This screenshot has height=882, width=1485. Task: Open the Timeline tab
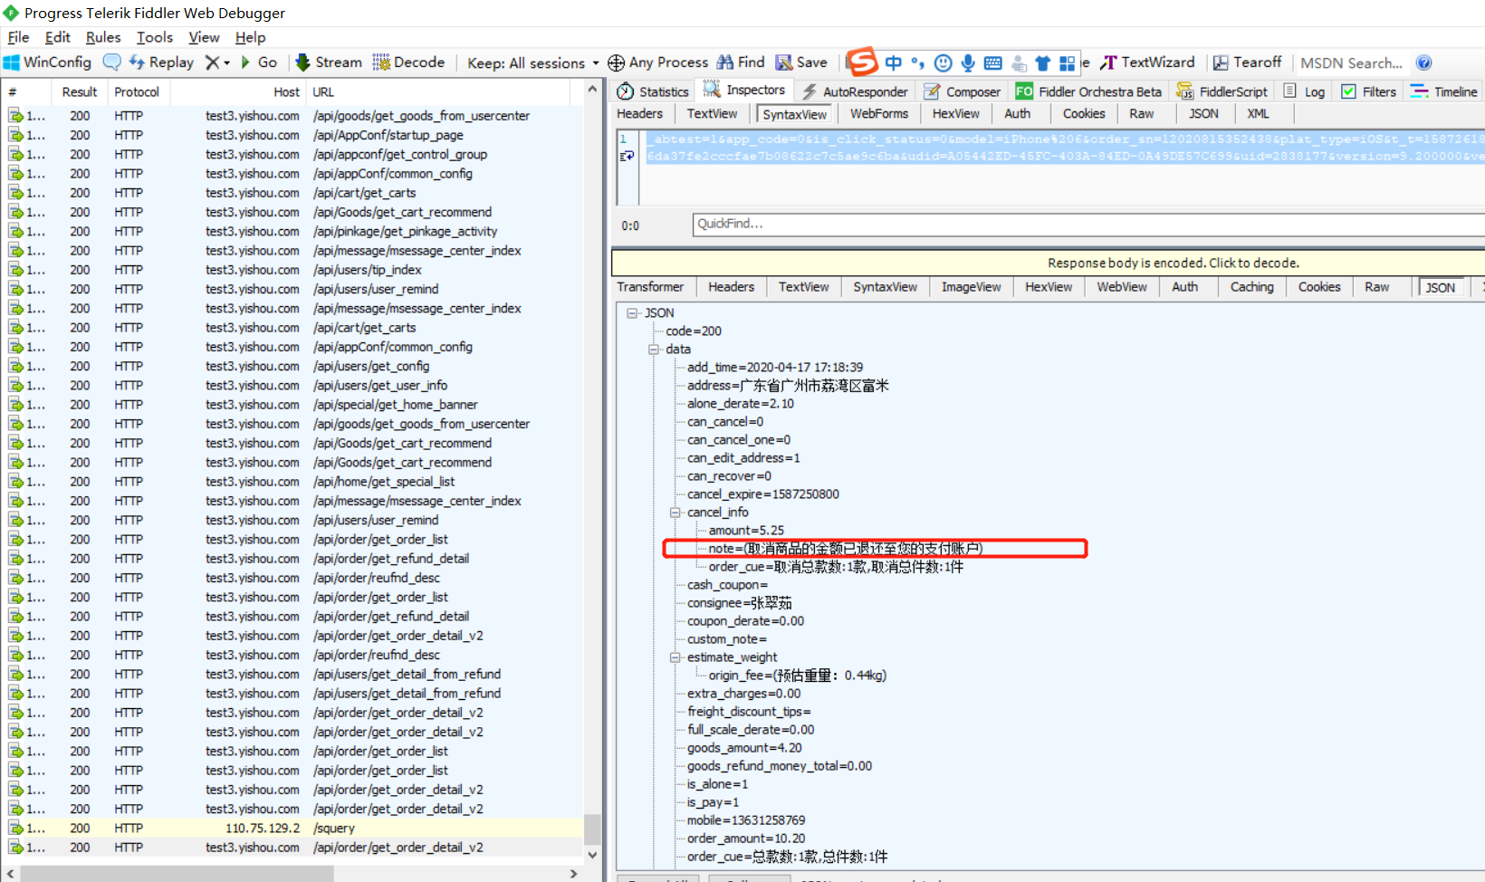[x=1444, y=91]
